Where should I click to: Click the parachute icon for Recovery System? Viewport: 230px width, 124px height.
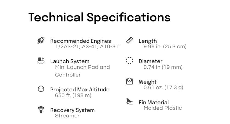coord(41,109)
